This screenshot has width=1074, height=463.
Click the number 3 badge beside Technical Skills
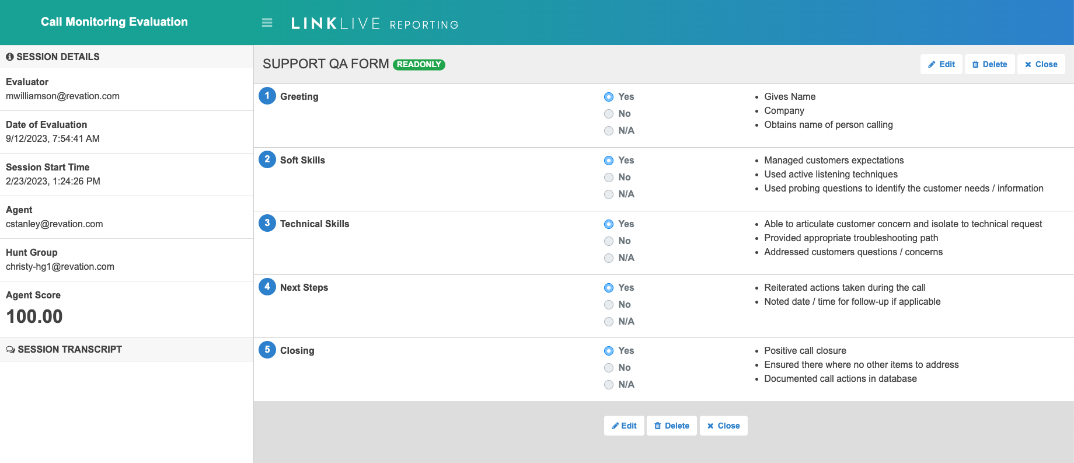click(x=267, y=223)
